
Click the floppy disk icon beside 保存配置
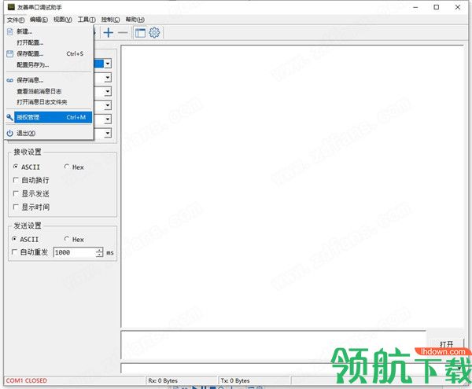(x=10, y=53)
